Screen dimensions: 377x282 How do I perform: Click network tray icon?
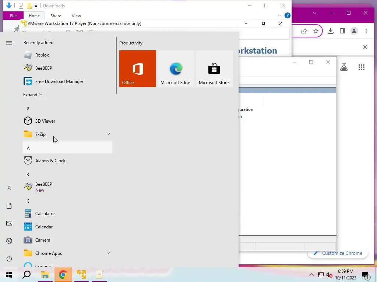[x=321, y=275]
